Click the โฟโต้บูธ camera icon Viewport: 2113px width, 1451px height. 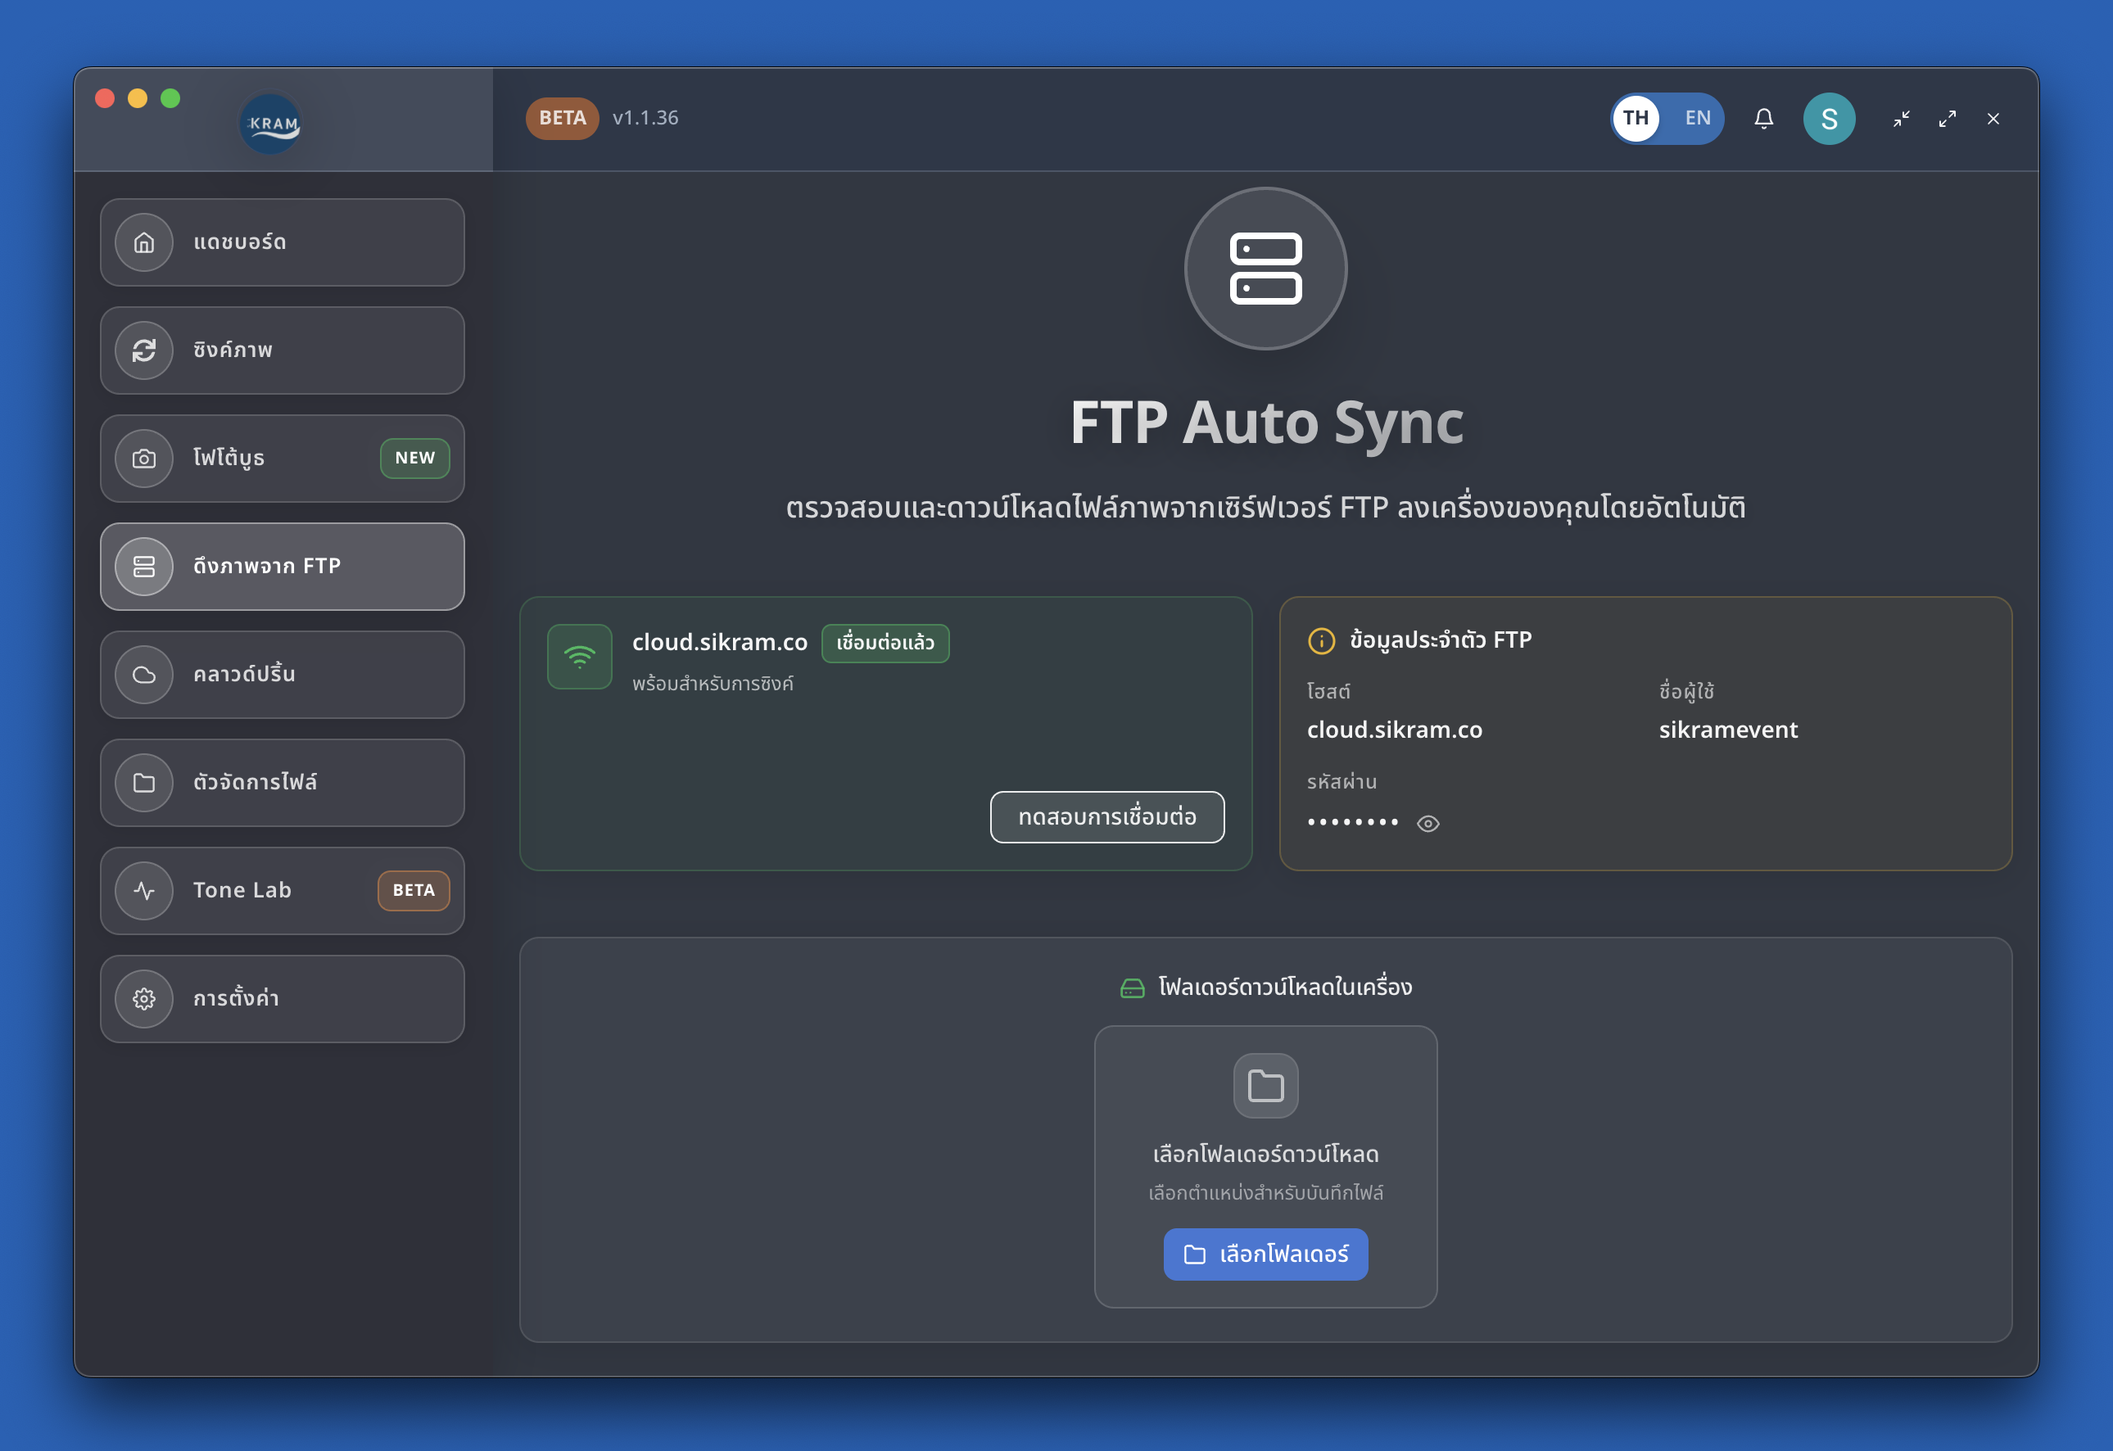tap(143, 459)
